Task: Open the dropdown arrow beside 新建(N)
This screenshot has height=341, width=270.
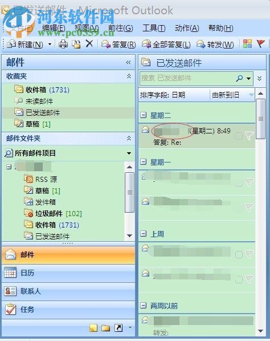Action: point(50,44)
